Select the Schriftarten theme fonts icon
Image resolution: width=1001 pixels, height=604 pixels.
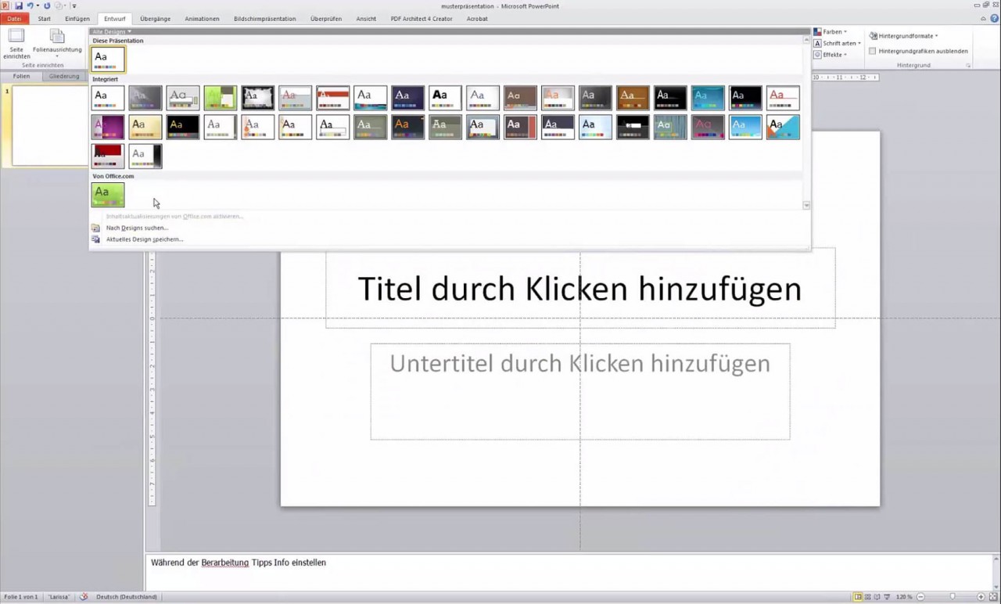818,43
